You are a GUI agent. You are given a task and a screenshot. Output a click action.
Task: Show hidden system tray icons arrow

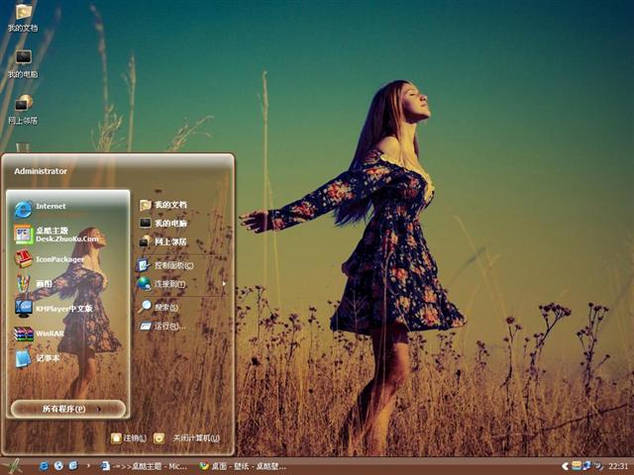point(565,465)
